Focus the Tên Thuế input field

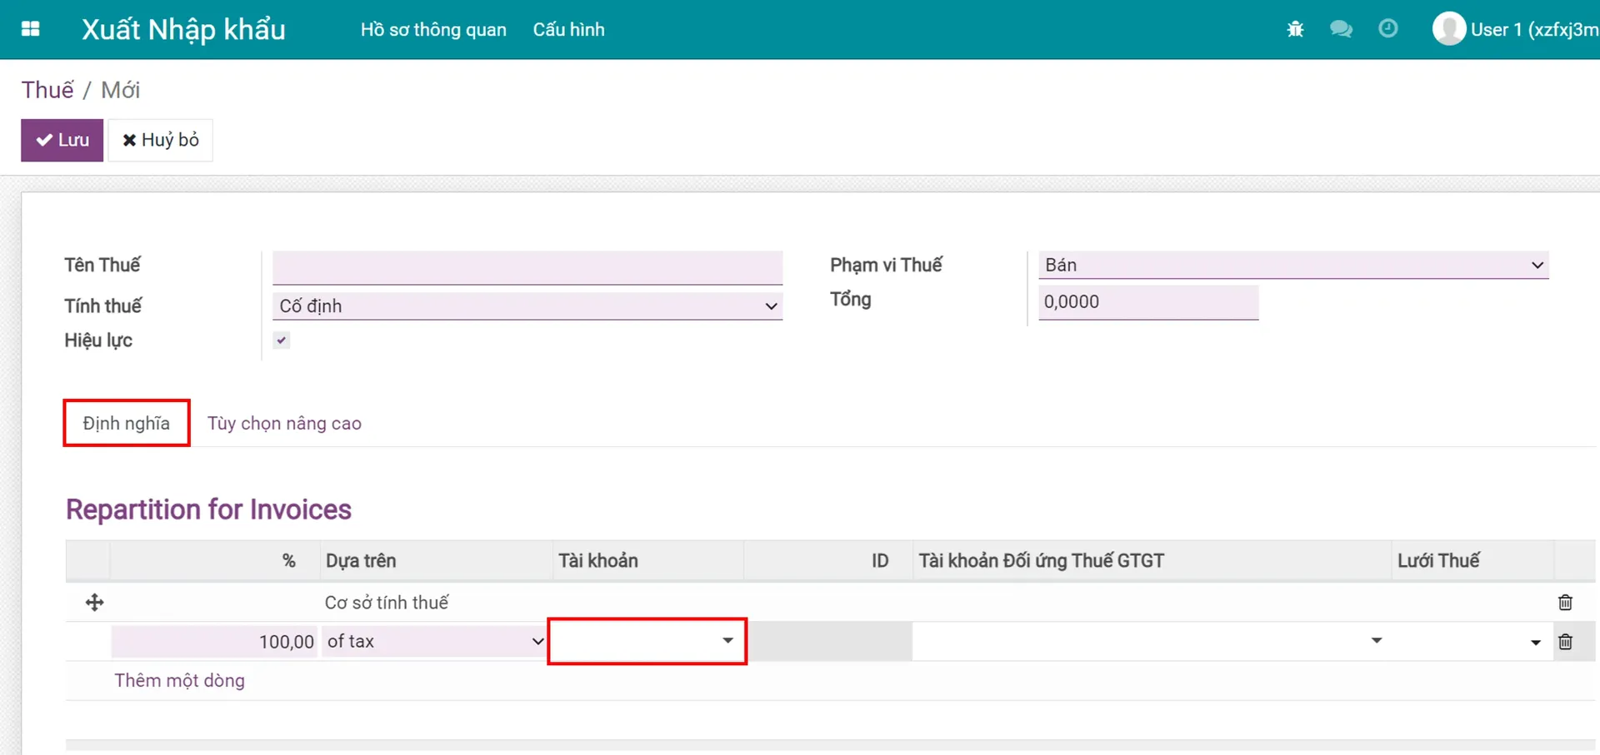(527, 268)
